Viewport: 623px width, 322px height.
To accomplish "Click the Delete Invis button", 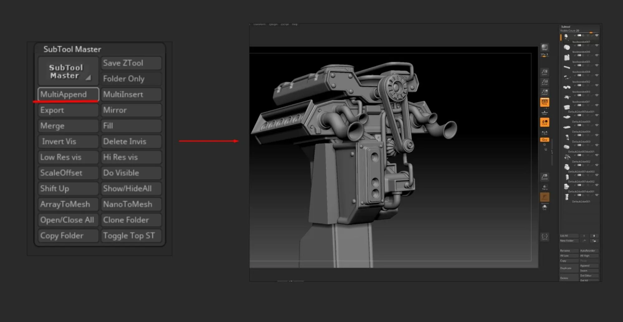I will [x=131, y=141].
